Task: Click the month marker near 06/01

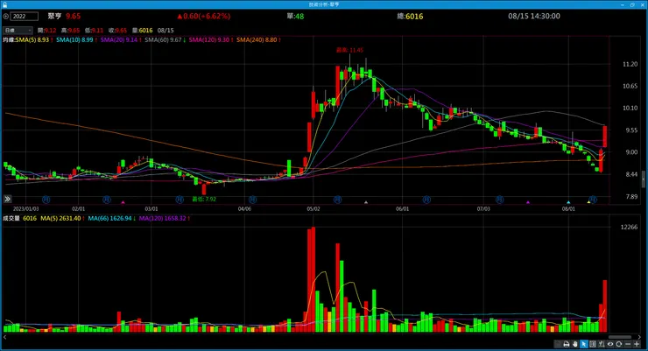Action: click(x=426, y=200)
